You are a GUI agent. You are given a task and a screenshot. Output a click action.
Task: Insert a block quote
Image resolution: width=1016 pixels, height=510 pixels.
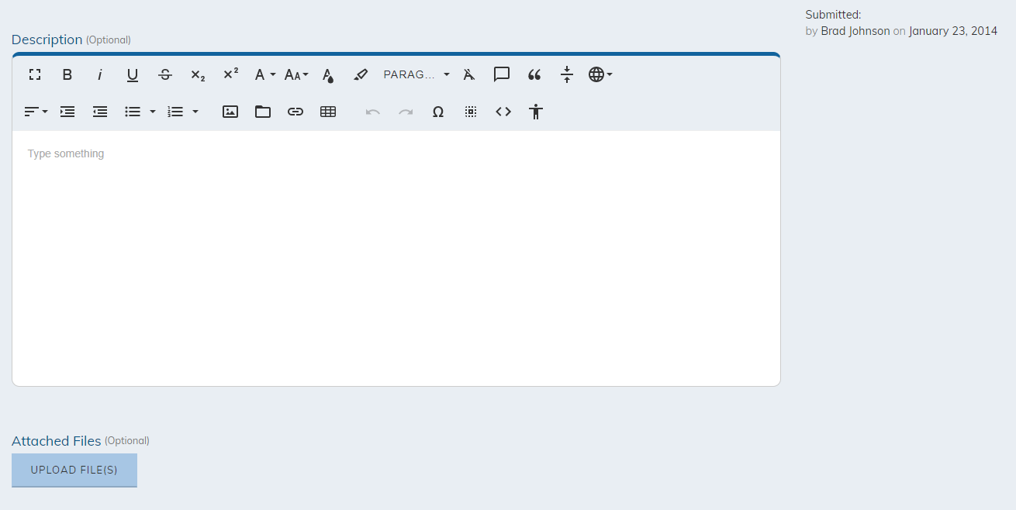point(534,74)
